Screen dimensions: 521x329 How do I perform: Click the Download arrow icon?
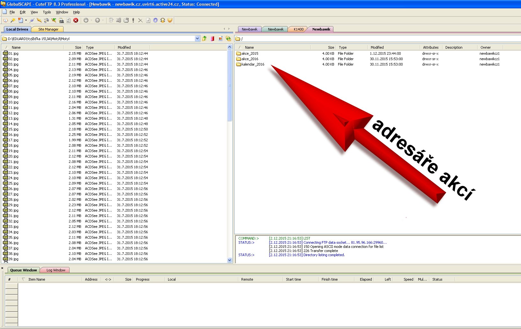click(x=86, y=20)
